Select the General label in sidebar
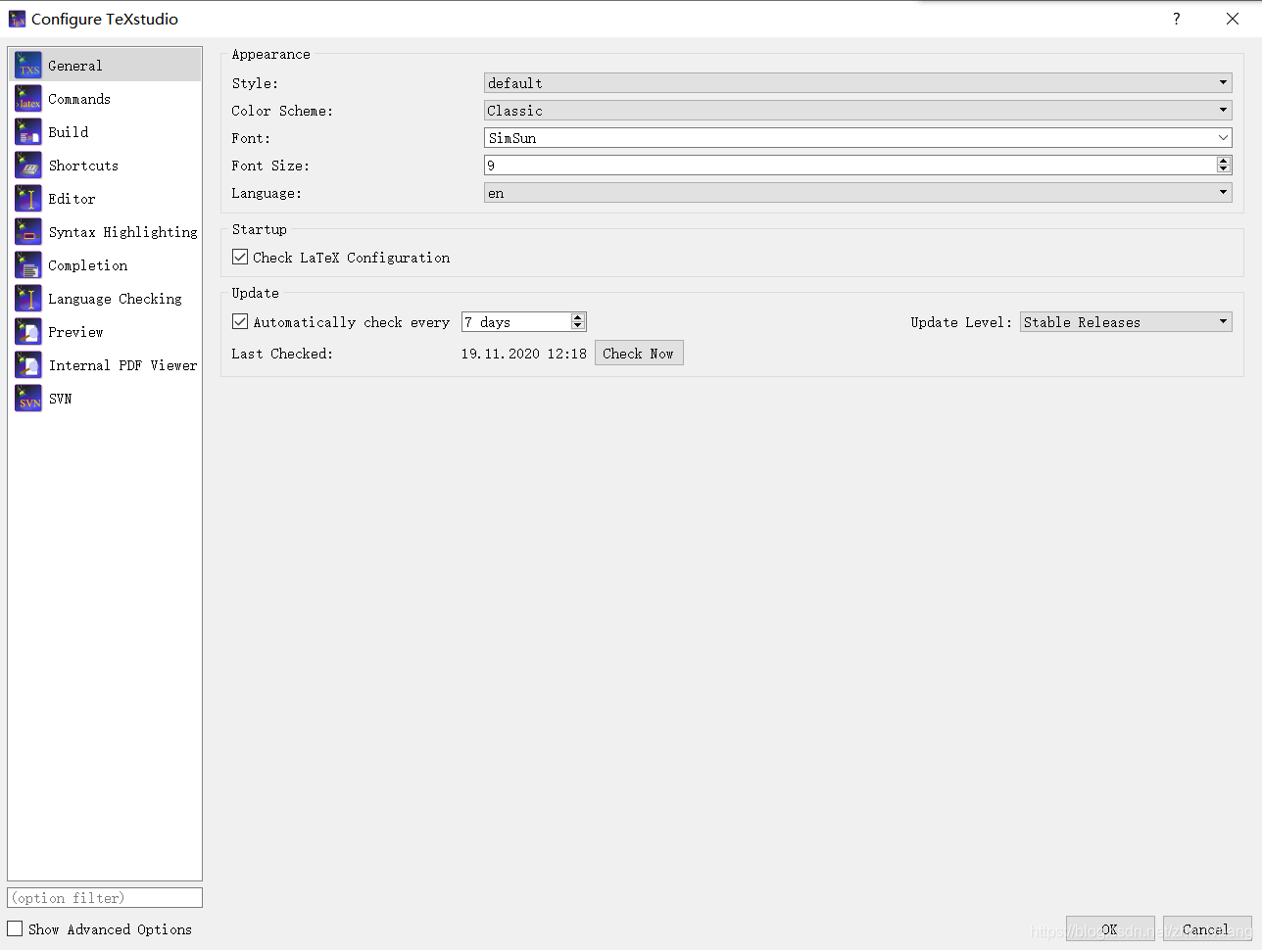This screenshot has width=1262, height=950. coord(75,66)
